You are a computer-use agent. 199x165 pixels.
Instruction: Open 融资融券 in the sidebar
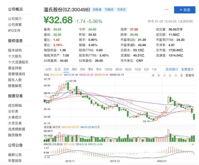15,135
